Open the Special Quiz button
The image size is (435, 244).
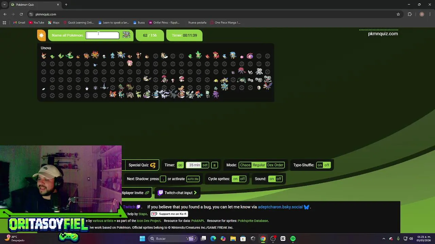pyautogui.click(x=142, y=165)
